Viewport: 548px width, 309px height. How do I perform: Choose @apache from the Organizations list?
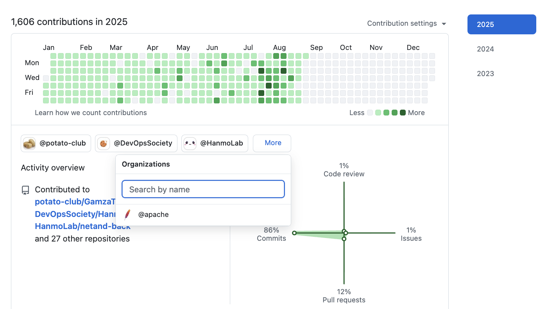[153, 215]
